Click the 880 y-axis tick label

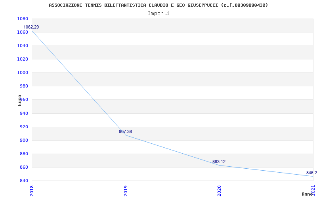coord(24,154)
